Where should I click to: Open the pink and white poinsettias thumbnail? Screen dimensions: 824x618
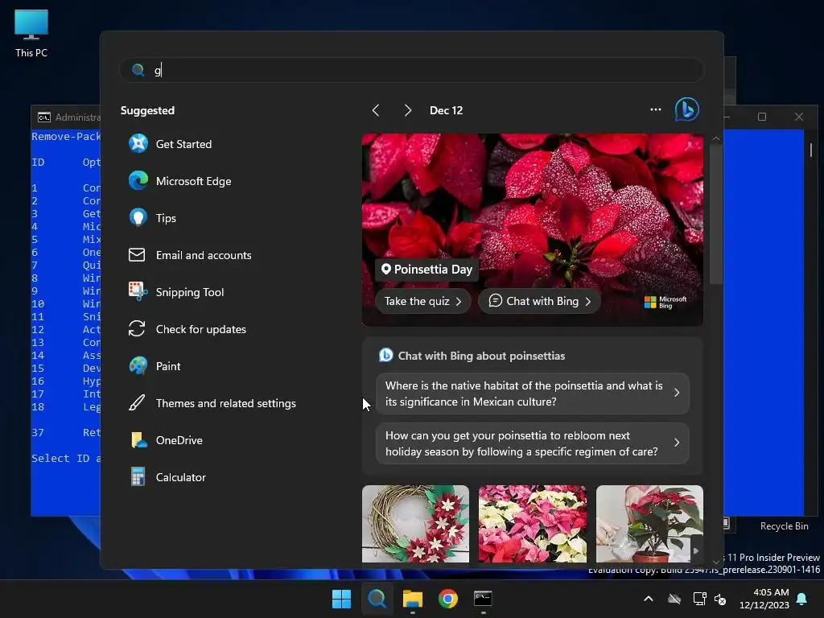[533, 524]
